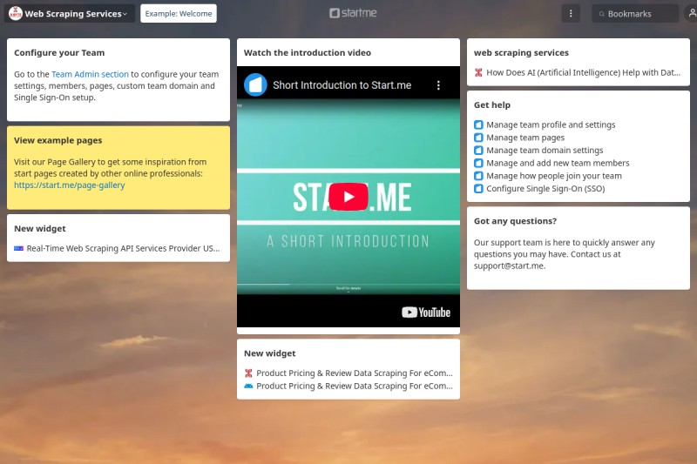Open Manage team domain settings link
Viewport: 697px width, 464px height.
tap(545, 150)
